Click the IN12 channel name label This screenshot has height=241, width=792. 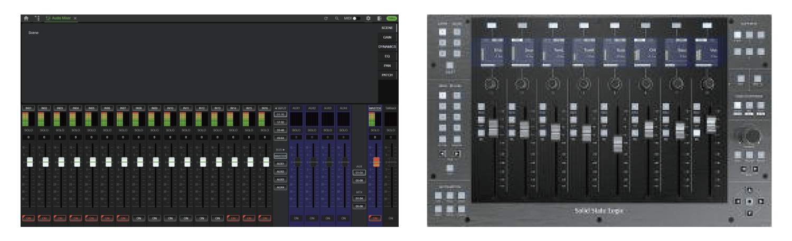pyautogui.click(x=202, y=108)
